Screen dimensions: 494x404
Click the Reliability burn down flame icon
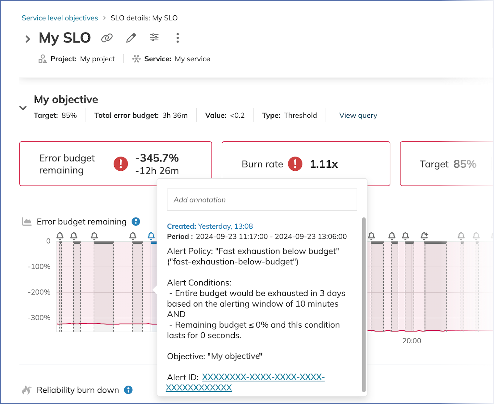click(27, 390)
